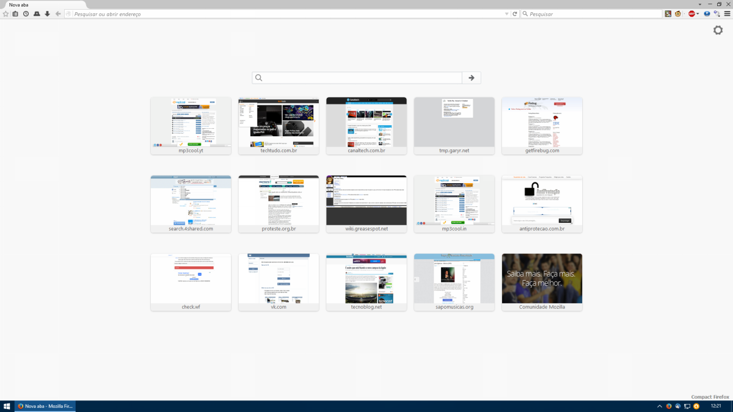
Task: Click the blue video downloader icon
Action: [707, 13]
